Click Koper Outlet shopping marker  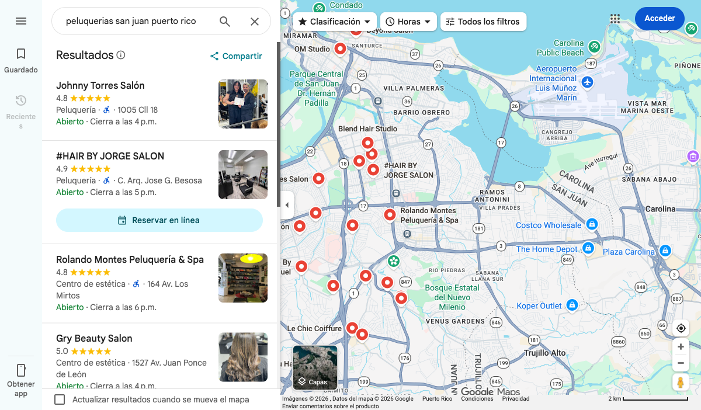click(x=572, y=305)
